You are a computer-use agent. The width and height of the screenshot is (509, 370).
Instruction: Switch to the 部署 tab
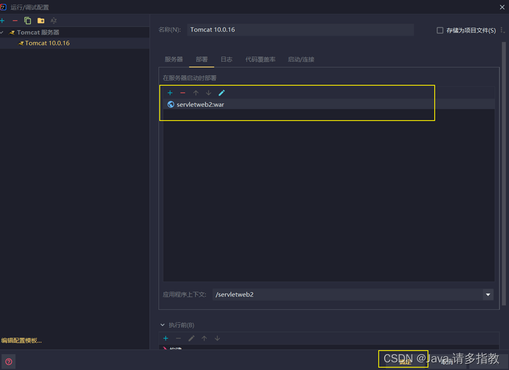click(202, 59)
